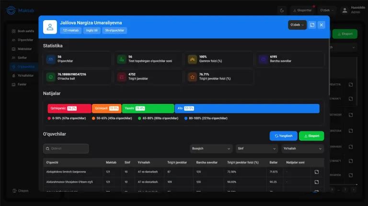
Task: Open details icon for Abdurahmonov Shoxjahon row
Action: pyautogui.click(x=317, y=182)
